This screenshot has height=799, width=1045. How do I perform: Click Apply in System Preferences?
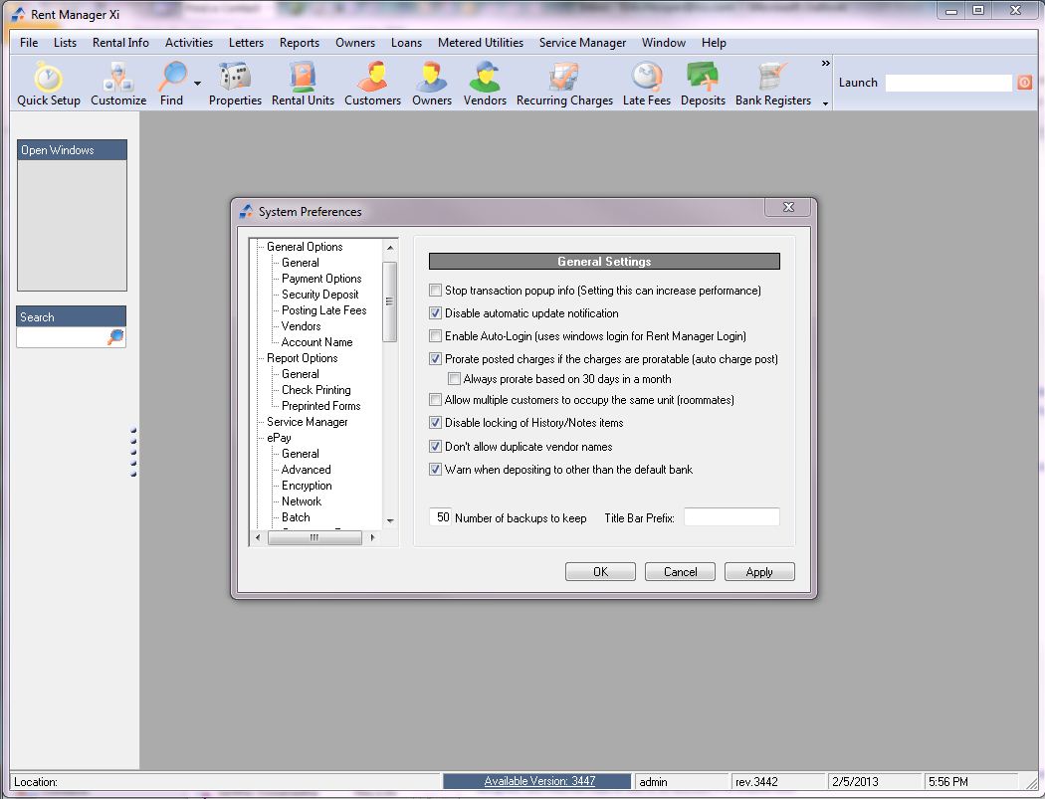point(759,572)
